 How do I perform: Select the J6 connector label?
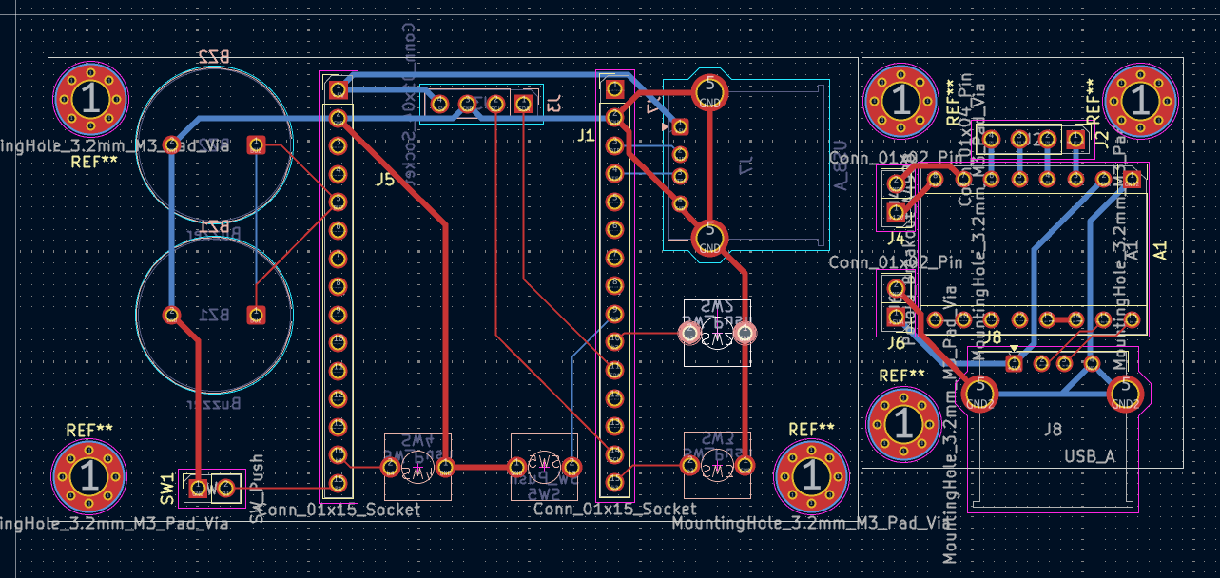896,343
